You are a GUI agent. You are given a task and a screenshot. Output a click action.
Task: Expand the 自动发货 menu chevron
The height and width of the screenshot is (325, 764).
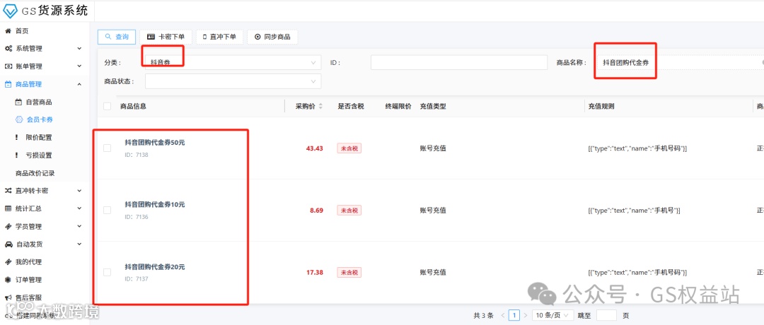tap(79, 244)
